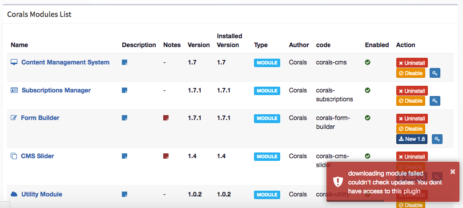Disable the Subscriptions Manager module
Viewport: 463px width, 208px height.
[411, 101]
